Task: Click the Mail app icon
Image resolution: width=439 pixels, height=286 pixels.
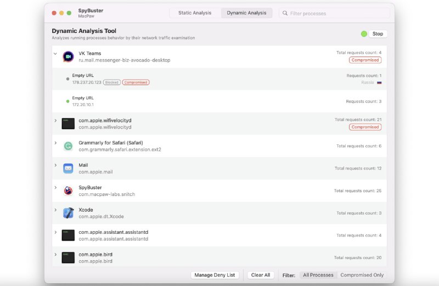Action: tap(68, 169)
